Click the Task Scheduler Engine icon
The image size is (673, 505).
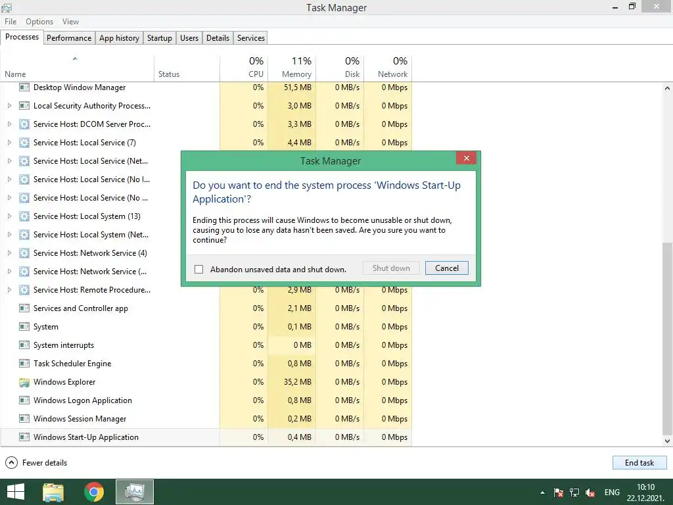point(24,364)
